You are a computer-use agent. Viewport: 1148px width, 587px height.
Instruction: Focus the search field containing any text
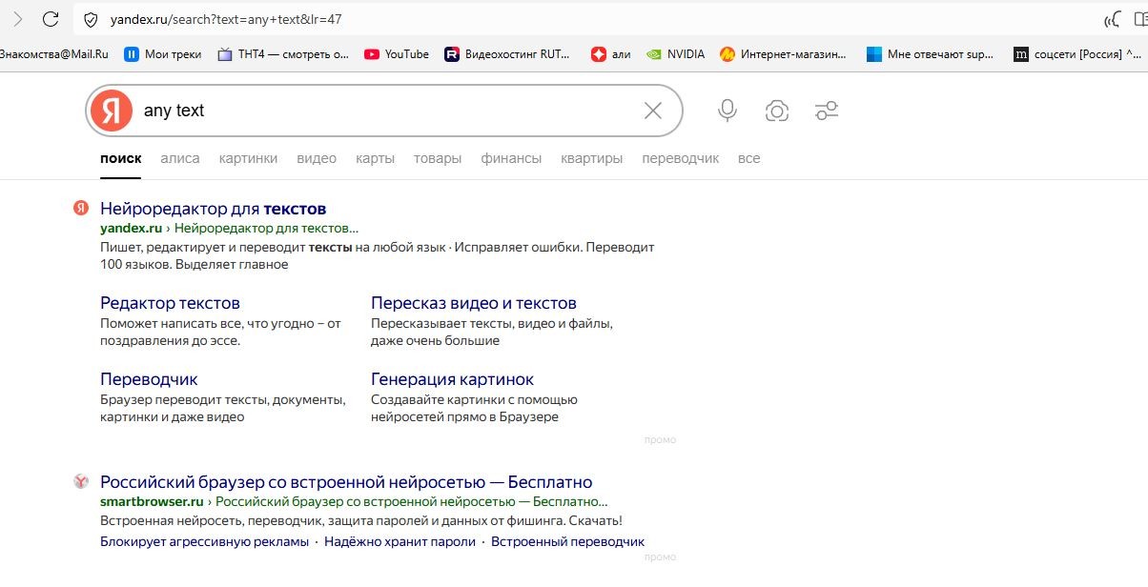click(x=381, y=111)
